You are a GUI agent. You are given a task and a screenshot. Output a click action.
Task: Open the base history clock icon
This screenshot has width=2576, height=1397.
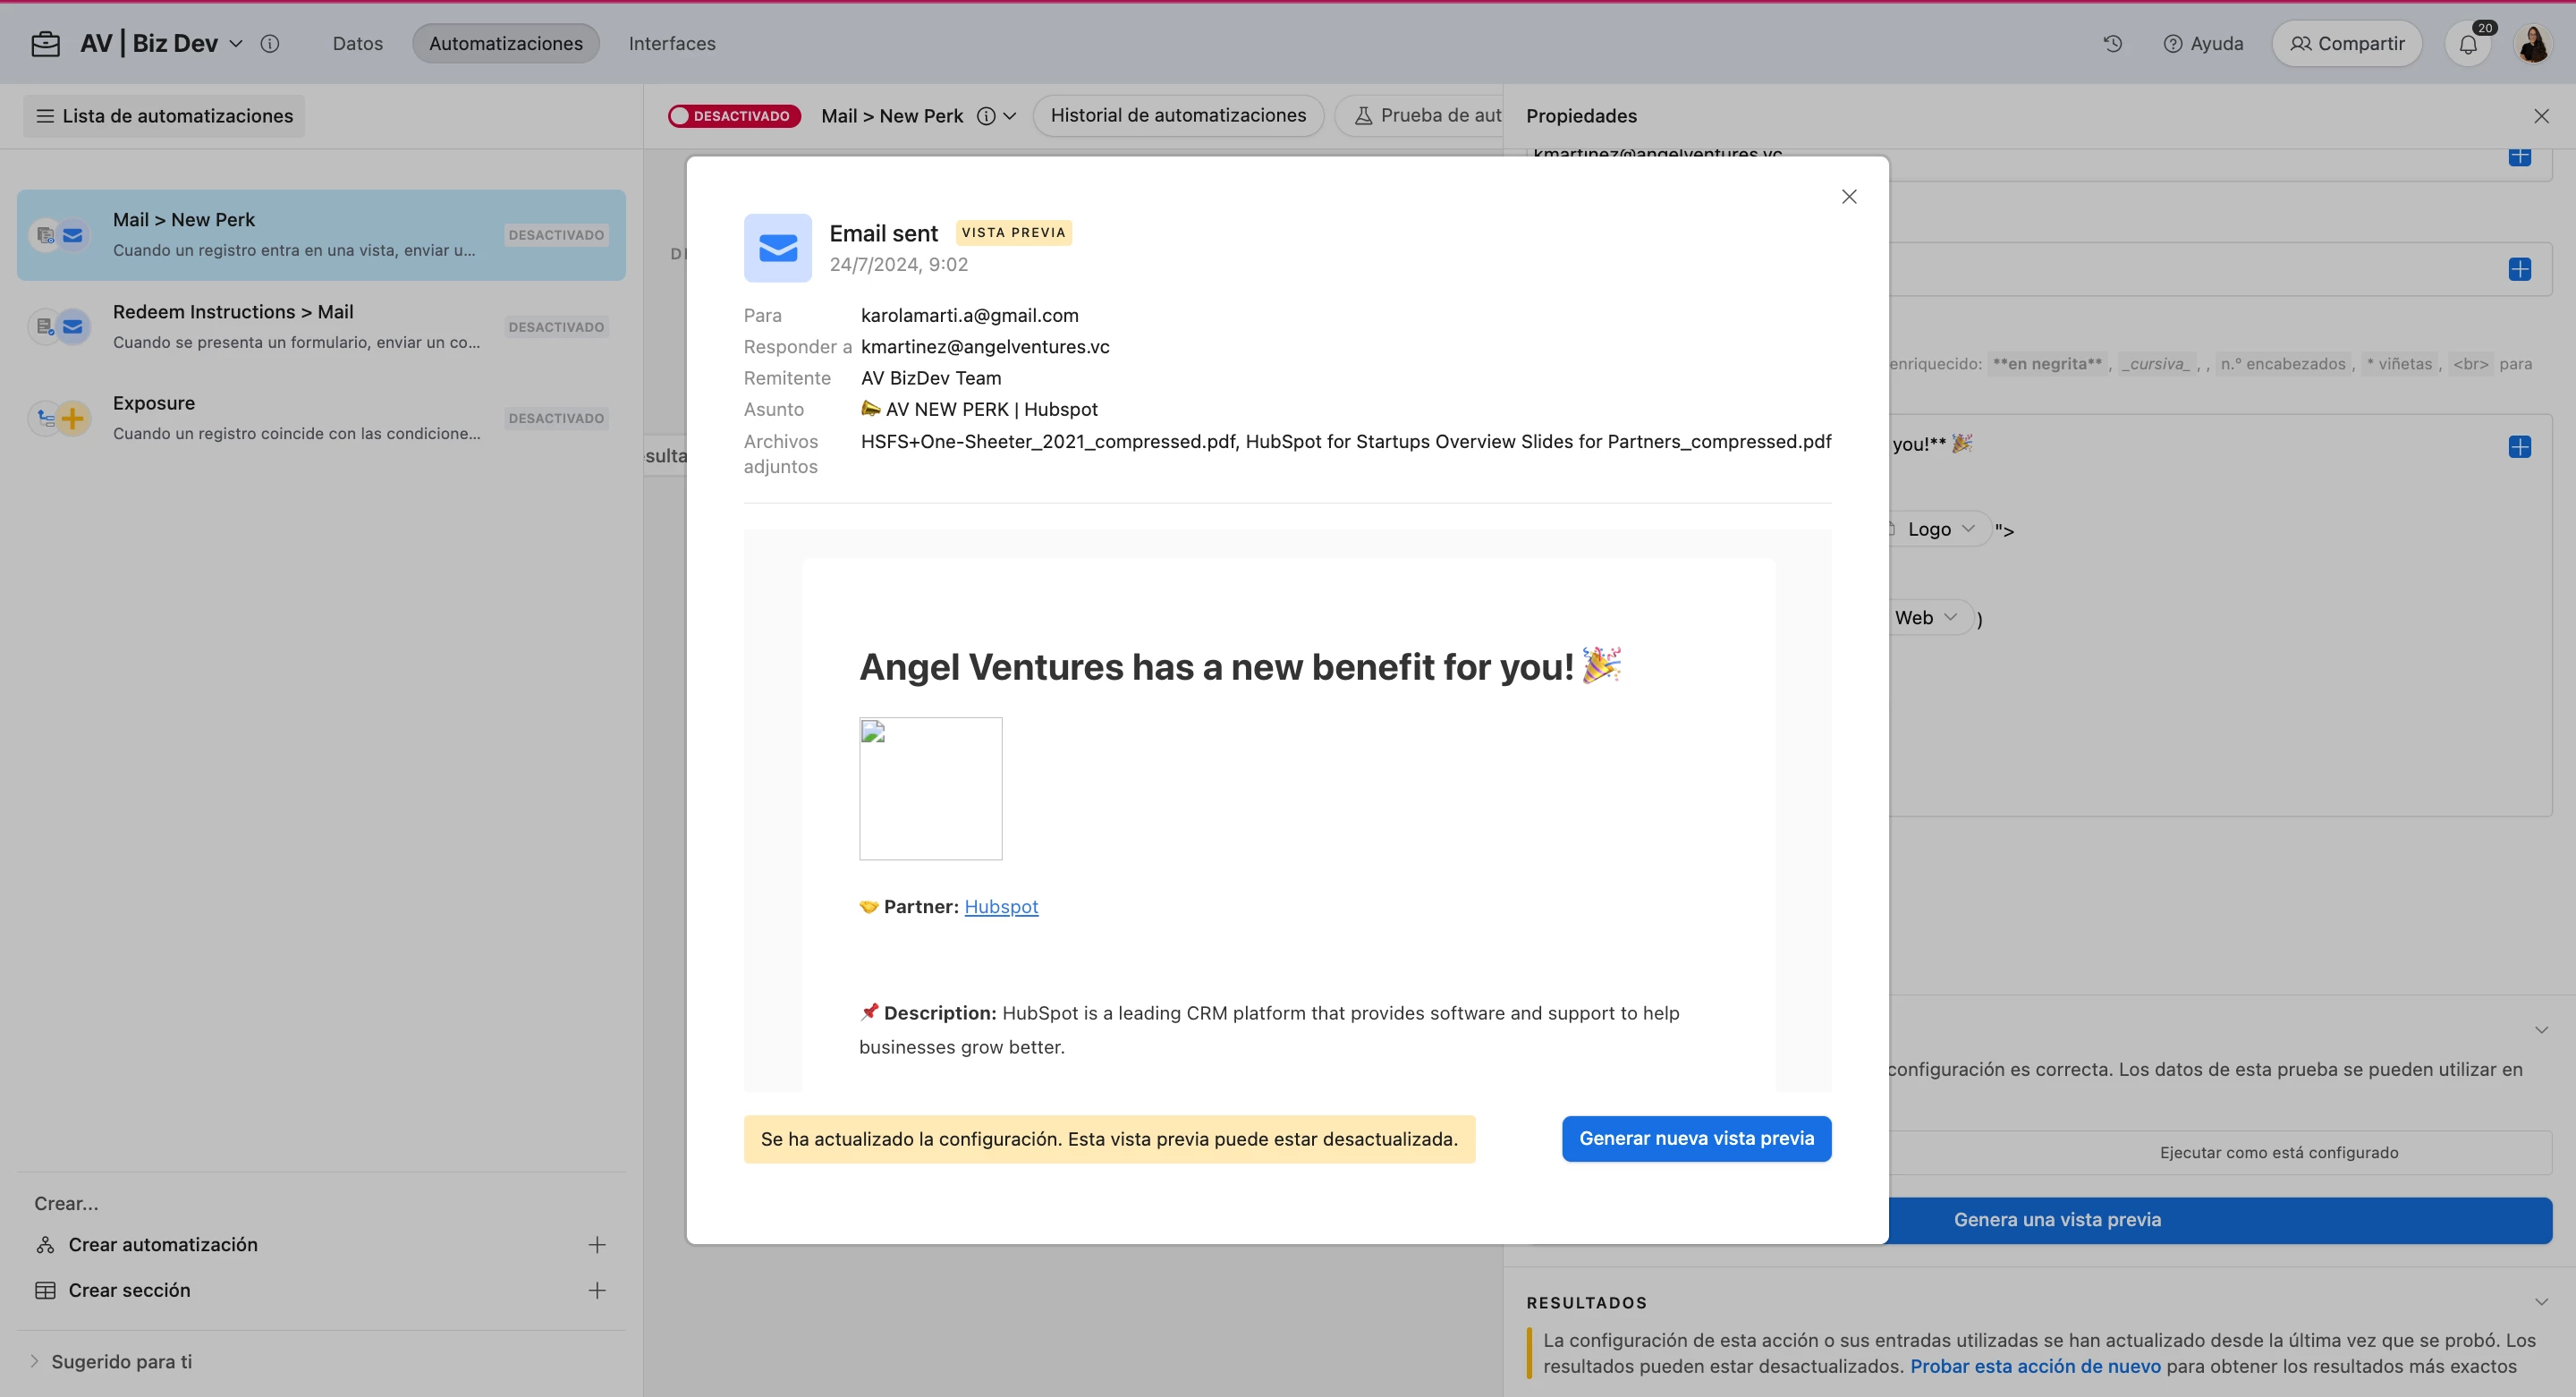pyautogui.click(x=2112, y=44)
